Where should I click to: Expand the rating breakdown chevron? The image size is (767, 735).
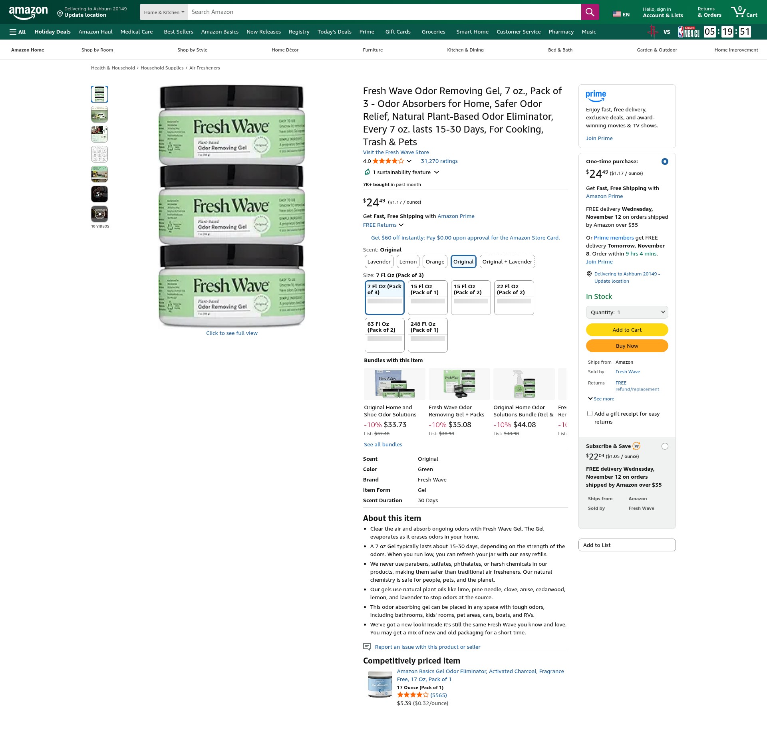click(409, 161)
